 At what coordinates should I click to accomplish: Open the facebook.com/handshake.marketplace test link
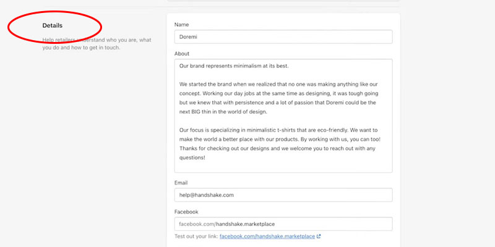[267, 237]
